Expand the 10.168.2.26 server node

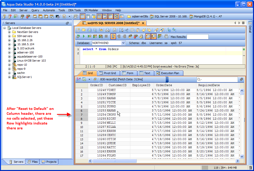point(9,40)
